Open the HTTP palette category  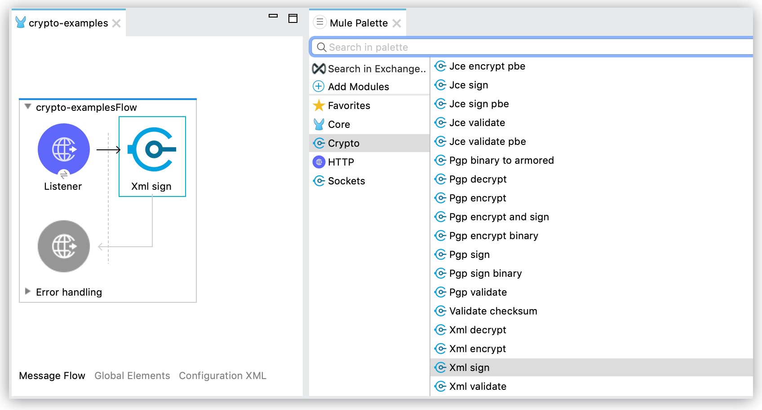click(x=341, y=161)
